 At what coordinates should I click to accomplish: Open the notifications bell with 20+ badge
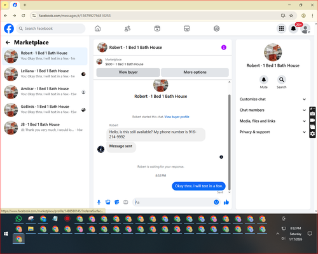click(293, 29)
